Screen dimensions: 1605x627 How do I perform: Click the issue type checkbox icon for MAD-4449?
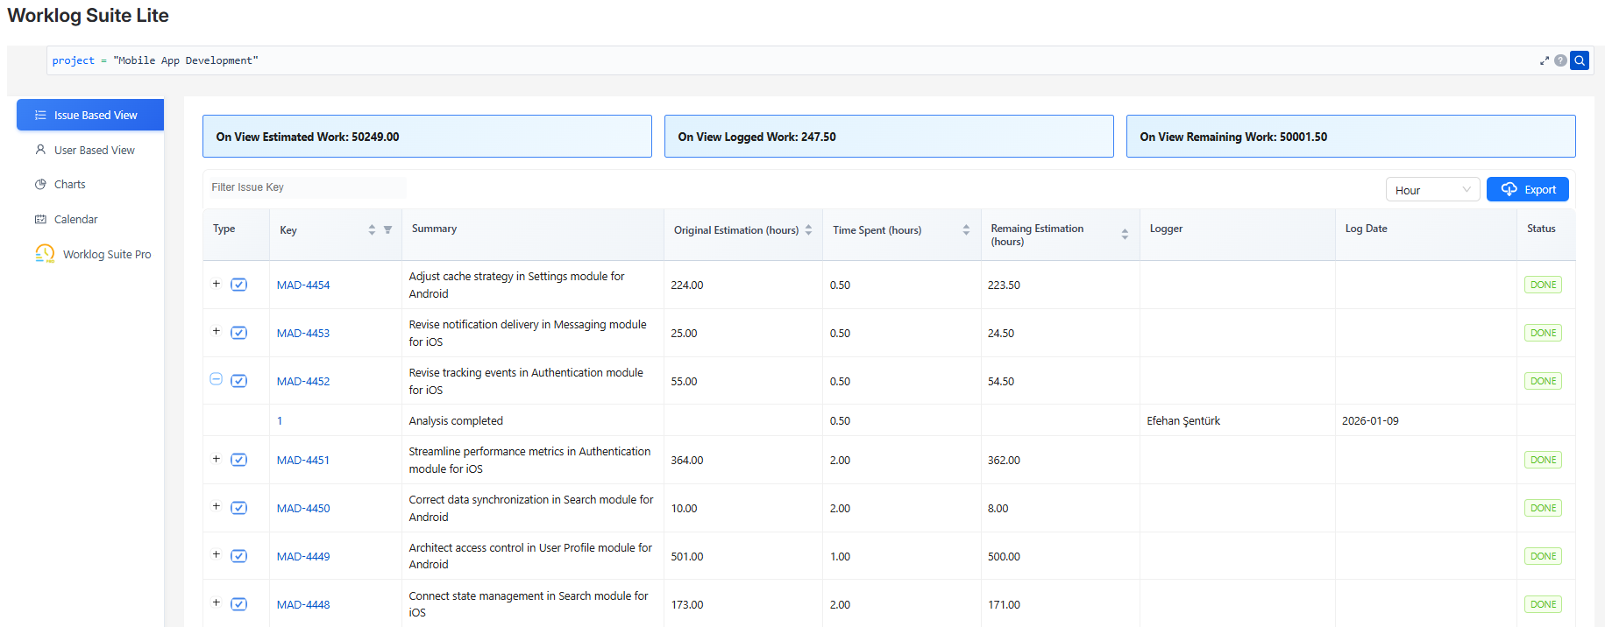pyautogui.click(x=238, y=556)
